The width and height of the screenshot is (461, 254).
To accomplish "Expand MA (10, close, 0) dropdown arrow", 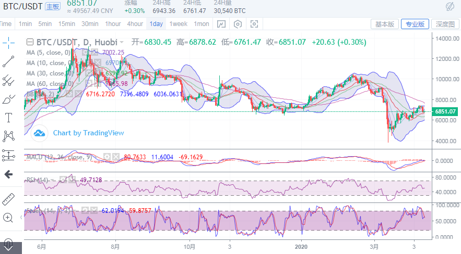I will [x=77, y=63].
